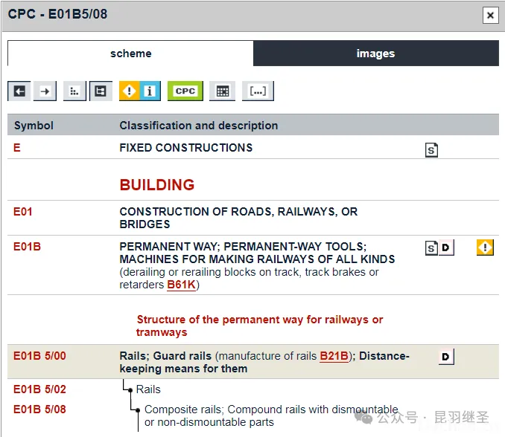Click the yellow warning icon in E01B row
Screen dimensions: 505x437
(x=485, y=247)
